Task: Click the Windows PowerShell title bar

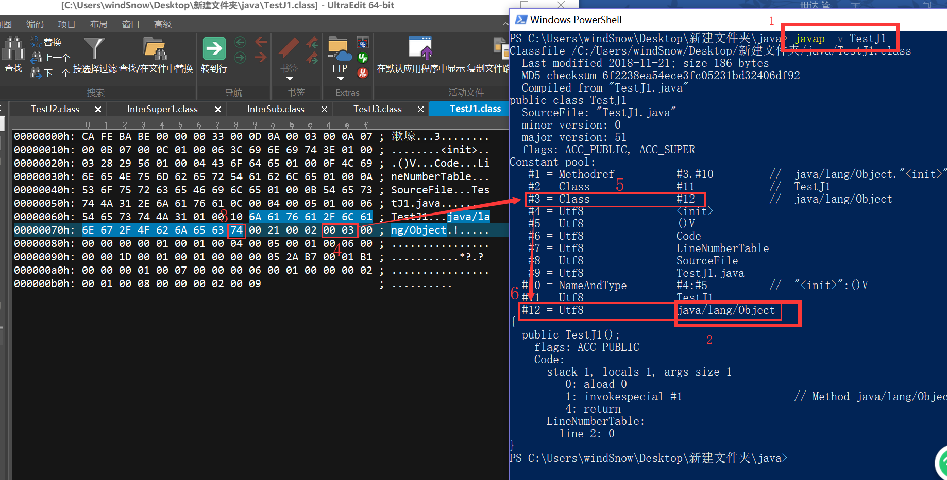Action: point(728,20)
